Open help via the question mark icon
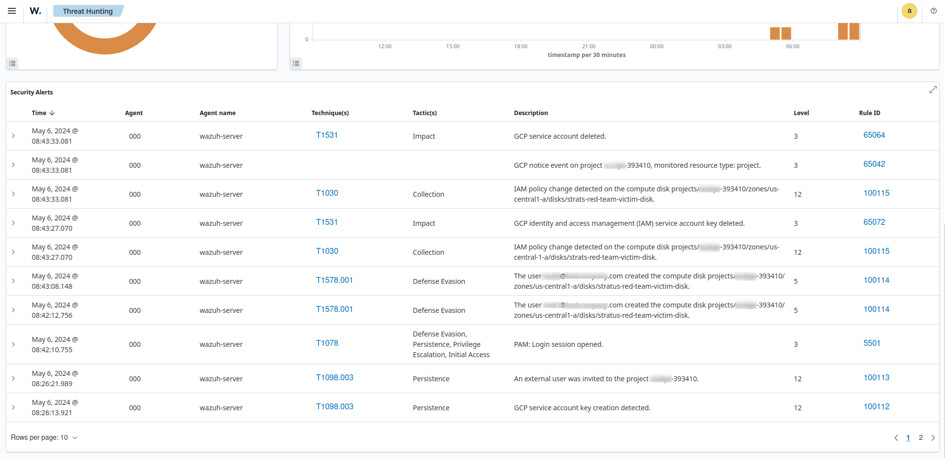The width and height of the screenshot is (945, 458). click(x=933, y=10)
